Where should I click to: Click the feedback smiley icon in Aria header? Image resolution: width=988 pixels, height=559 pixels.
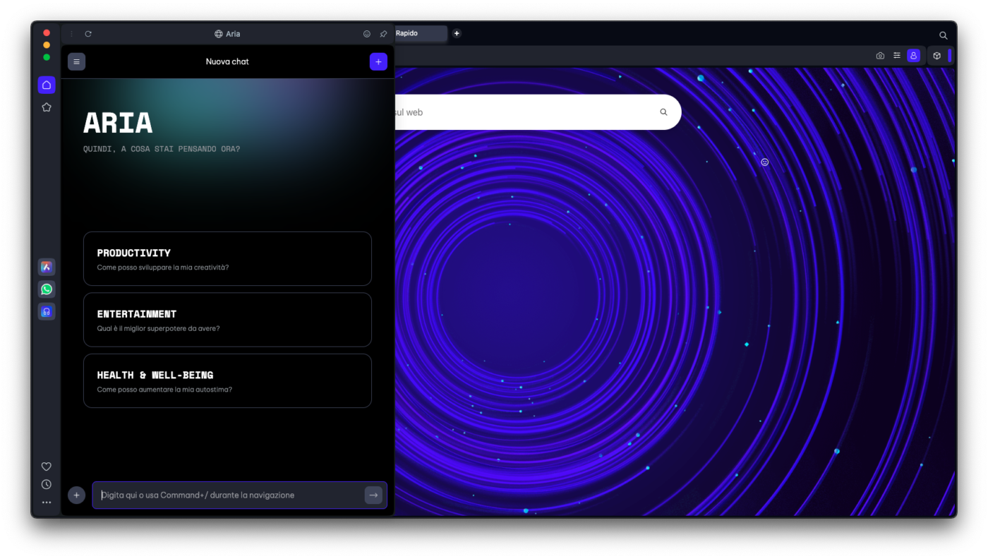coord(367,34)
